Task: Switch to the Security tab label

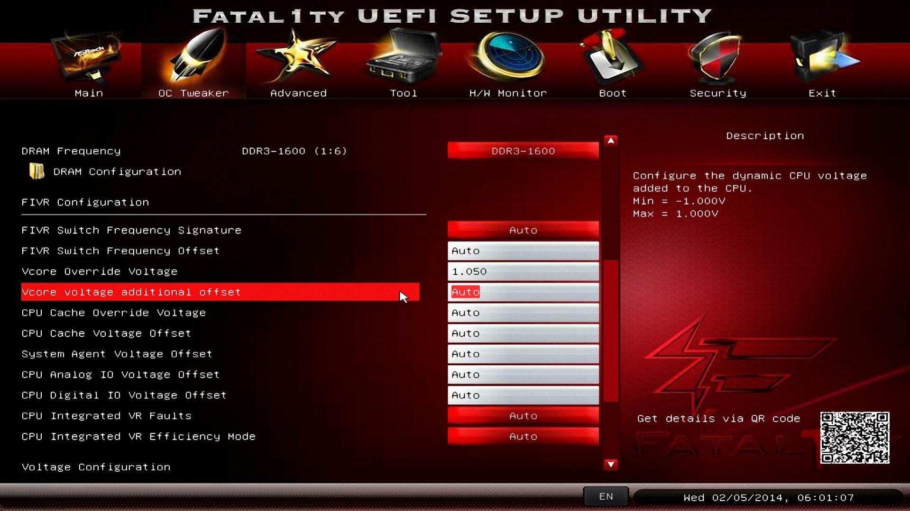Action: coord(718,93)
